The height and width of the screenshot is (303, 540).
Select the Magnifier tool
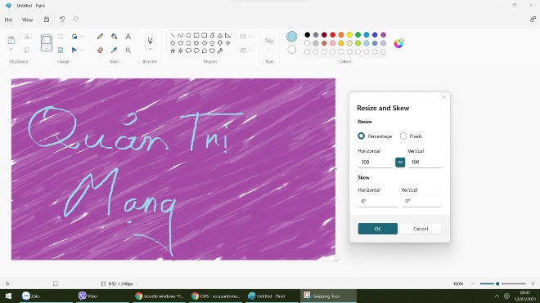point(128,50)
